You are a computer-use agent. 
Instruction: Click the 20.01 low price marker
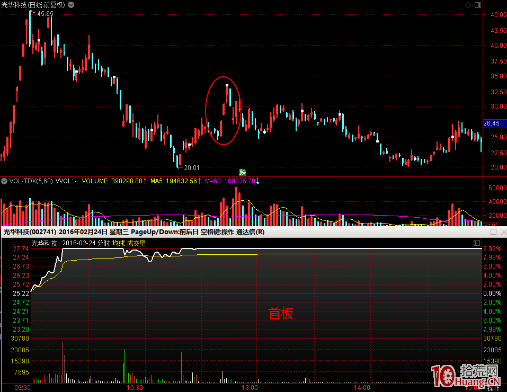(x=191, y=167)
